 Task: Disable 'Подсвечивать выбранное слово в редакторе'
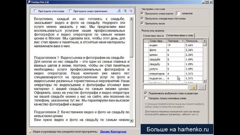[146, 93]
